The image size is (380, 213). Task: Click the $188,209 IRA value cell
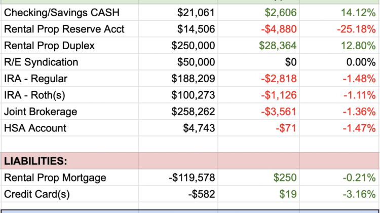(194, 79)
